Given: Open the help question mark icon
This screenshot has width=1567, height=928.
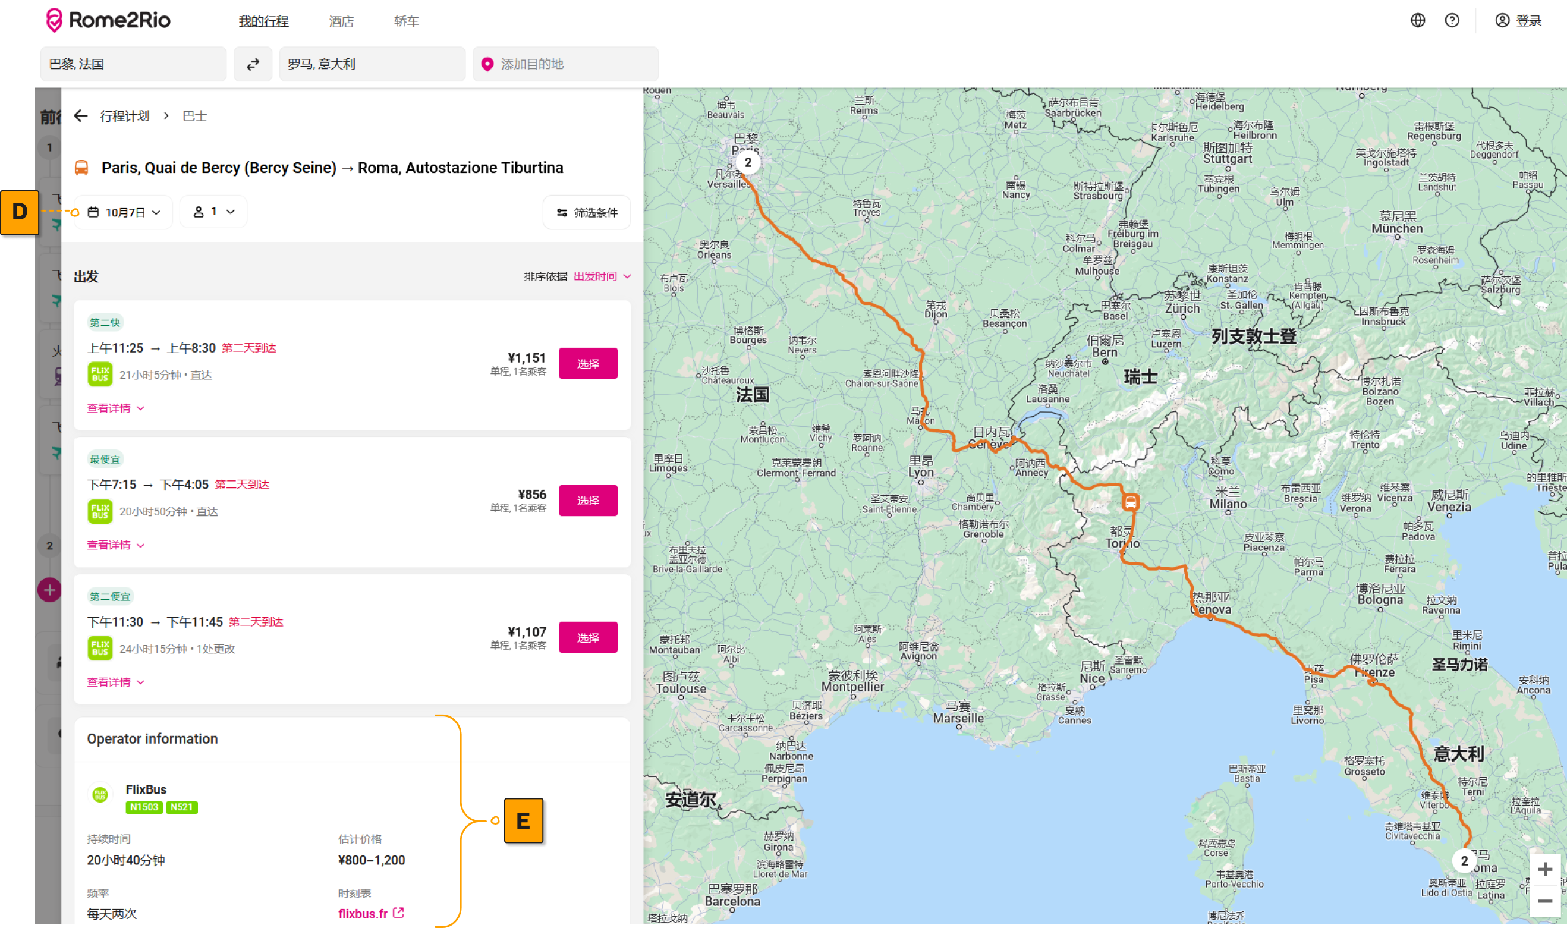Looking at the screenshot, I should pyautogui.click(x=1452, y=21).
